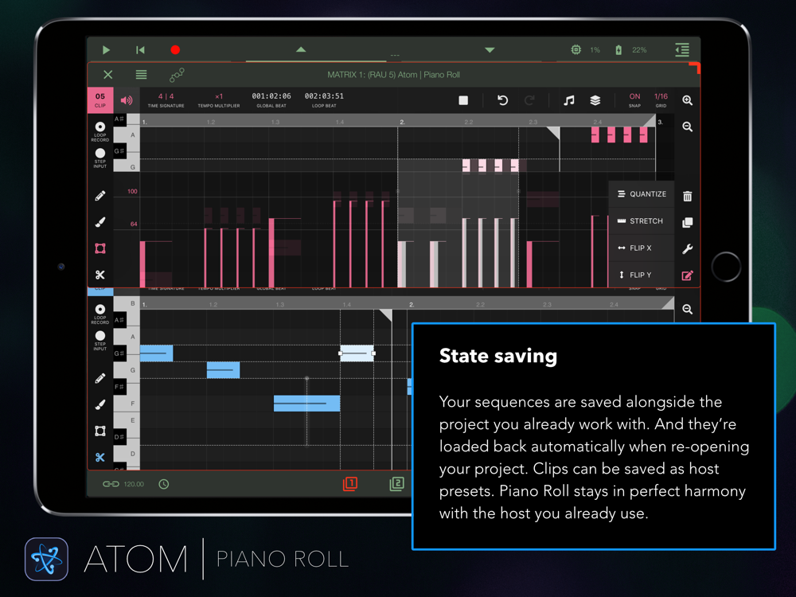
Task: Zoom out on the lower piano roll
Action: click(x=688, y=309)
